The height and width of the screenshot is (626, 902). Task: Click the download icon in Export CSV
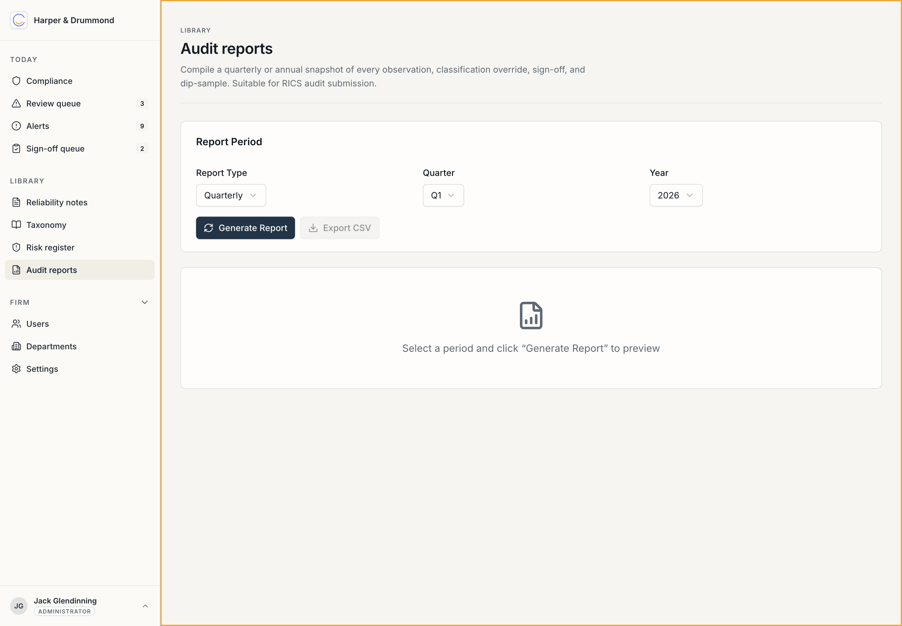[x=313, y=228]
